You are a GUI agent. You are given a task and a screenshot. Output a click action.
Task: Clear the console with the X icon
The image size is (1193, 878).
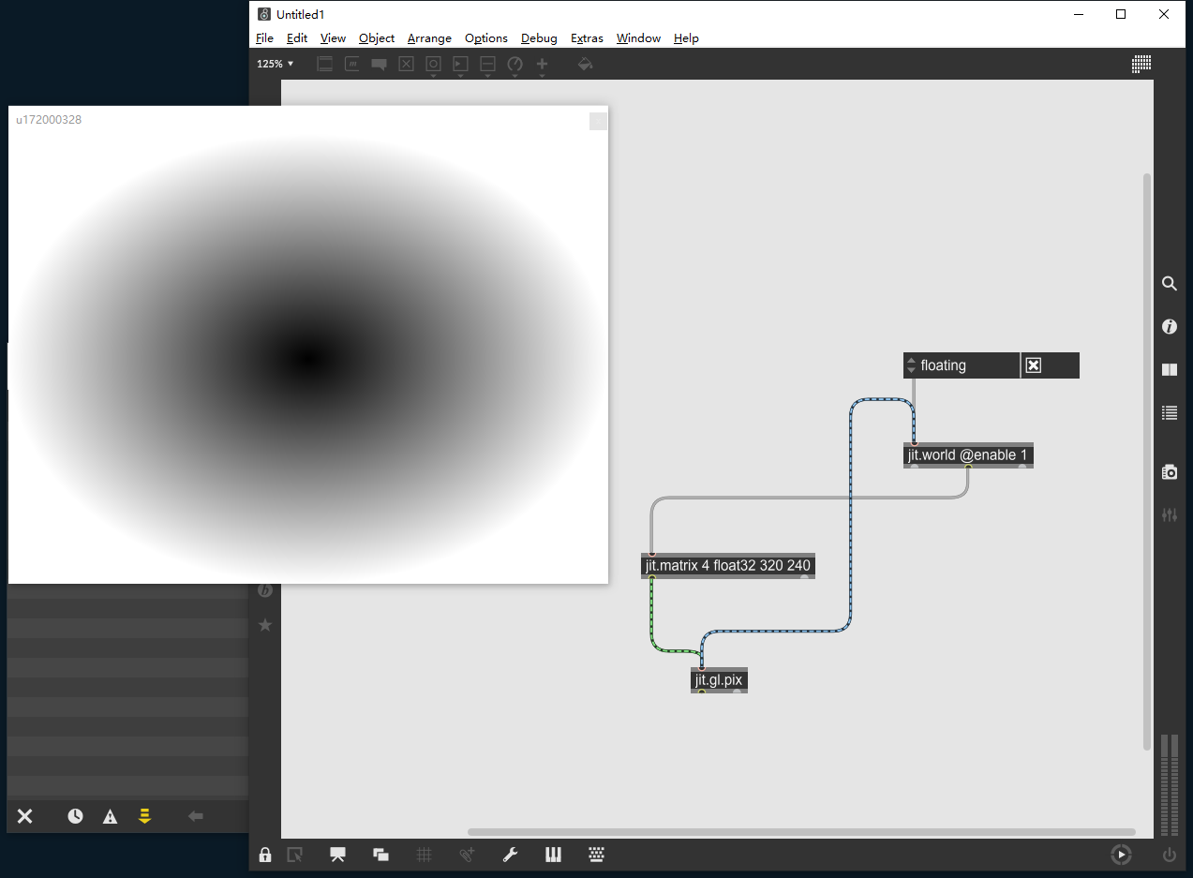tap(25, 816)
